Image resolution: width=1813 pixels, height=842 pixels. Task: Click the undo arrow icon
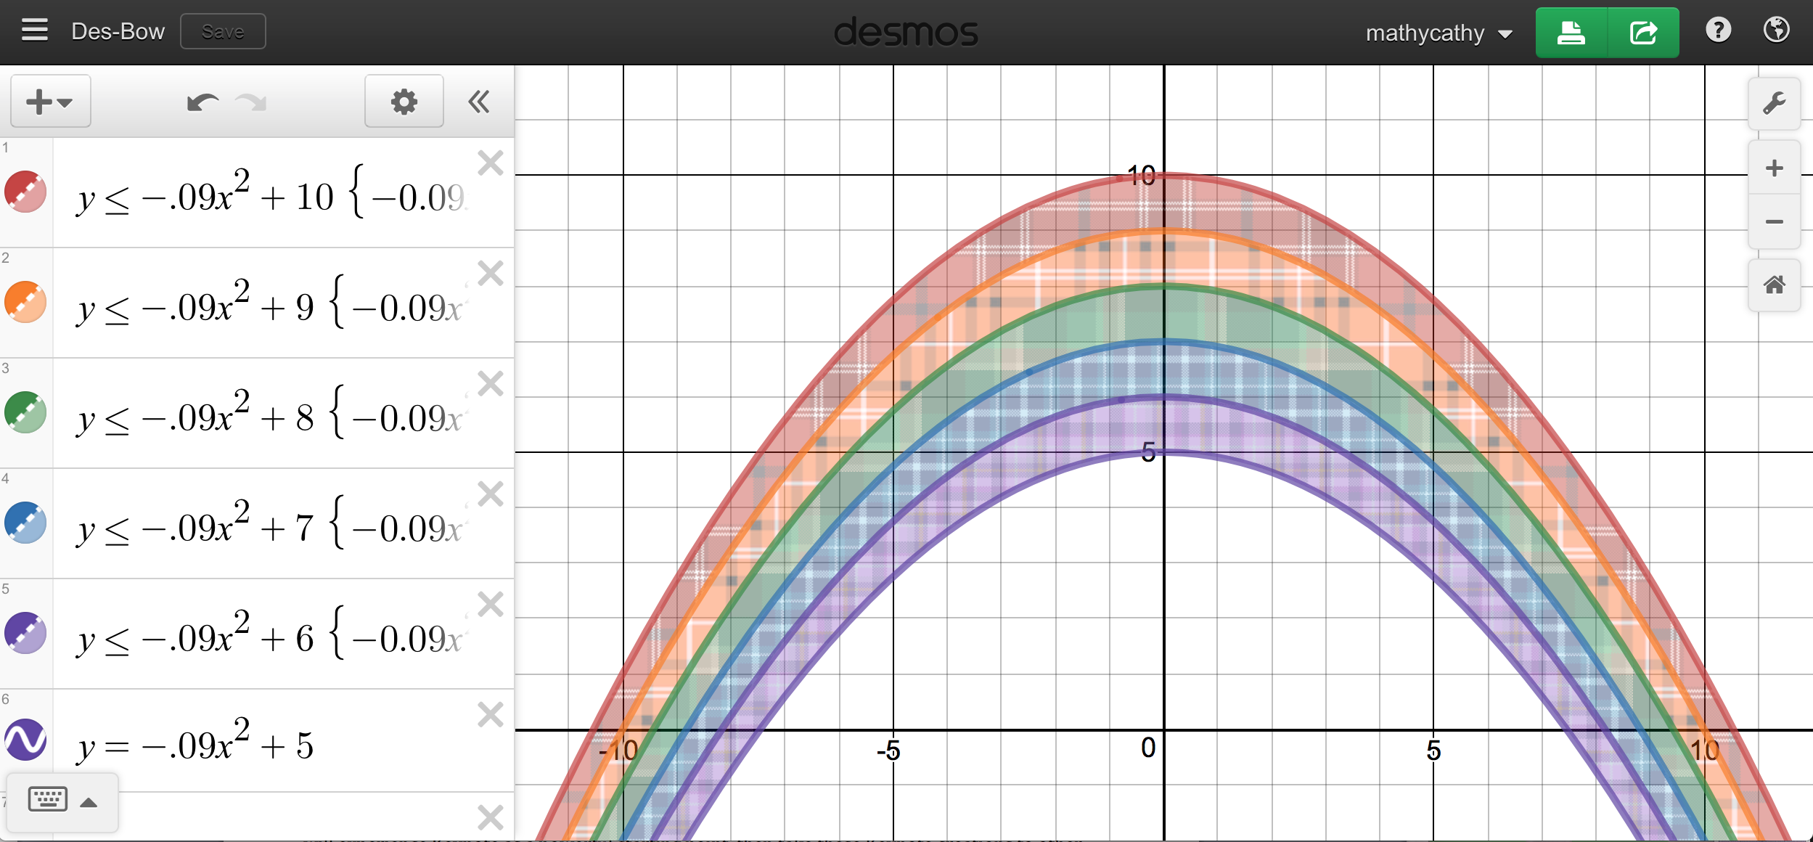click(202, 102)
